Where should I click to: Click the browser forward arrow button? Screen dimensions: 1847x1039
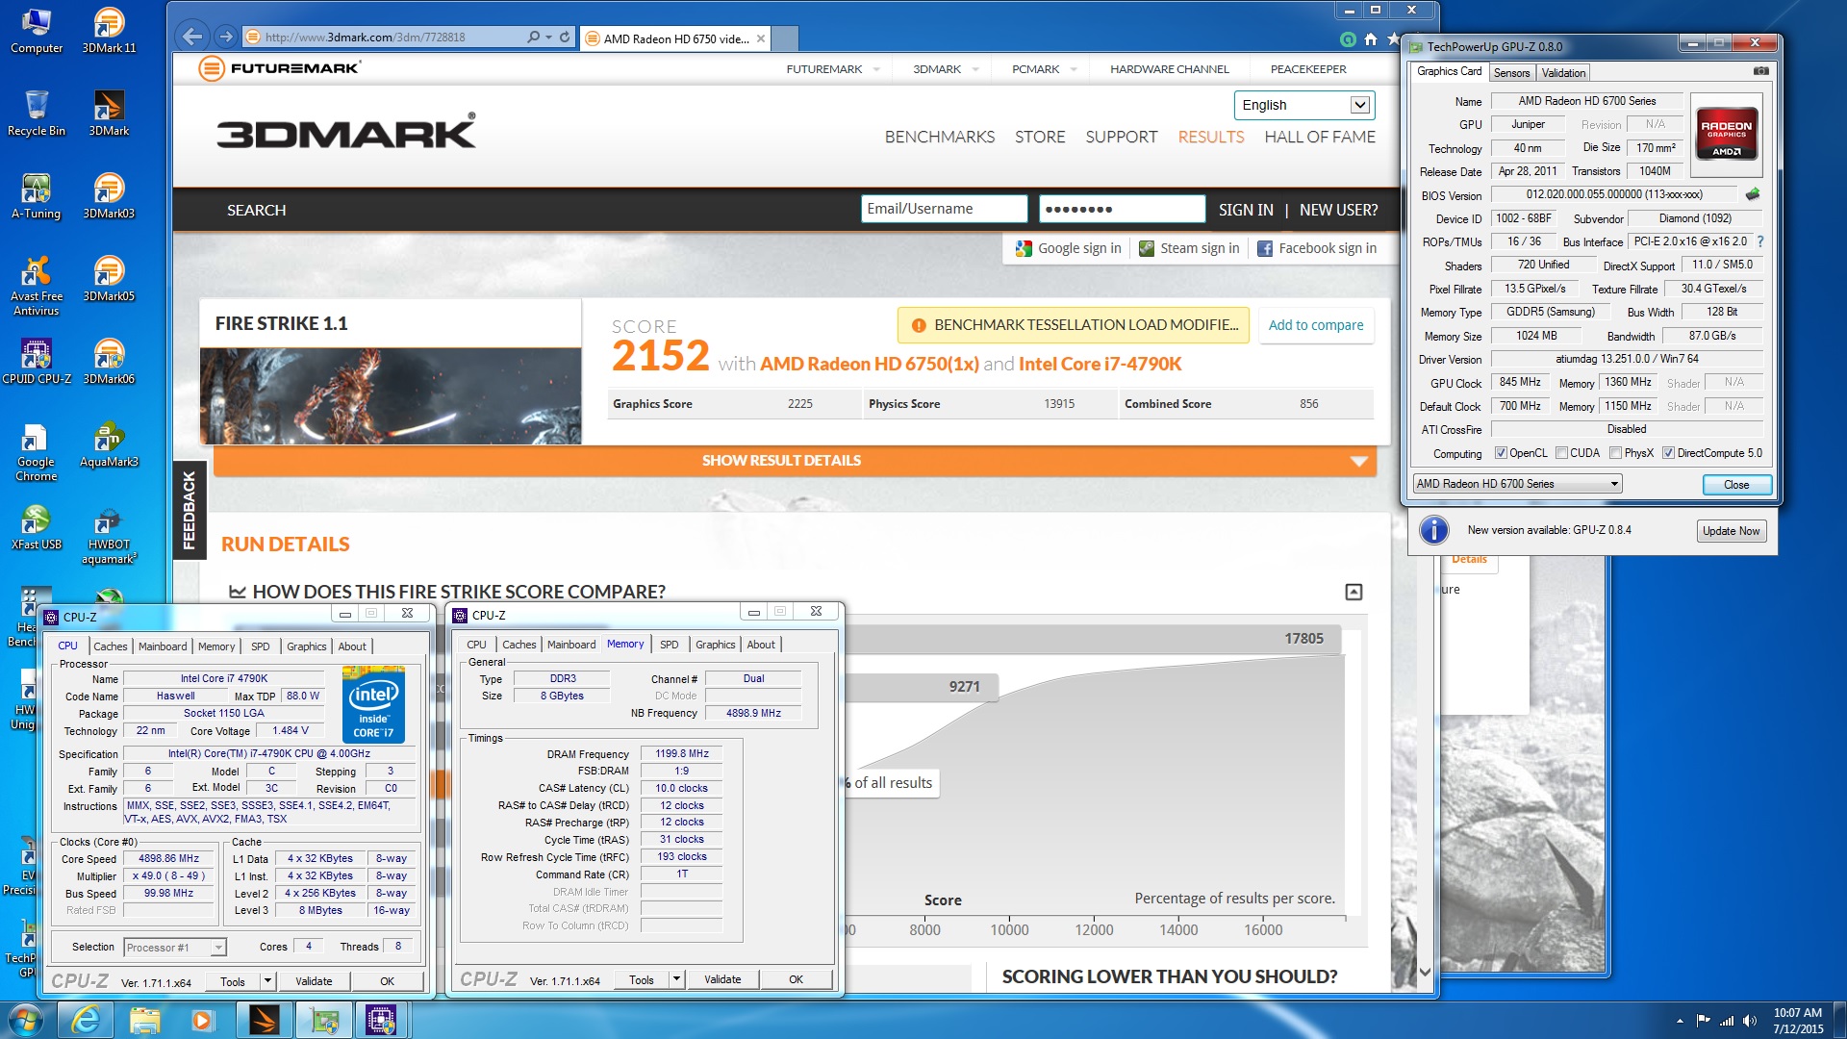pyautogui.click(x=225, y=37)
